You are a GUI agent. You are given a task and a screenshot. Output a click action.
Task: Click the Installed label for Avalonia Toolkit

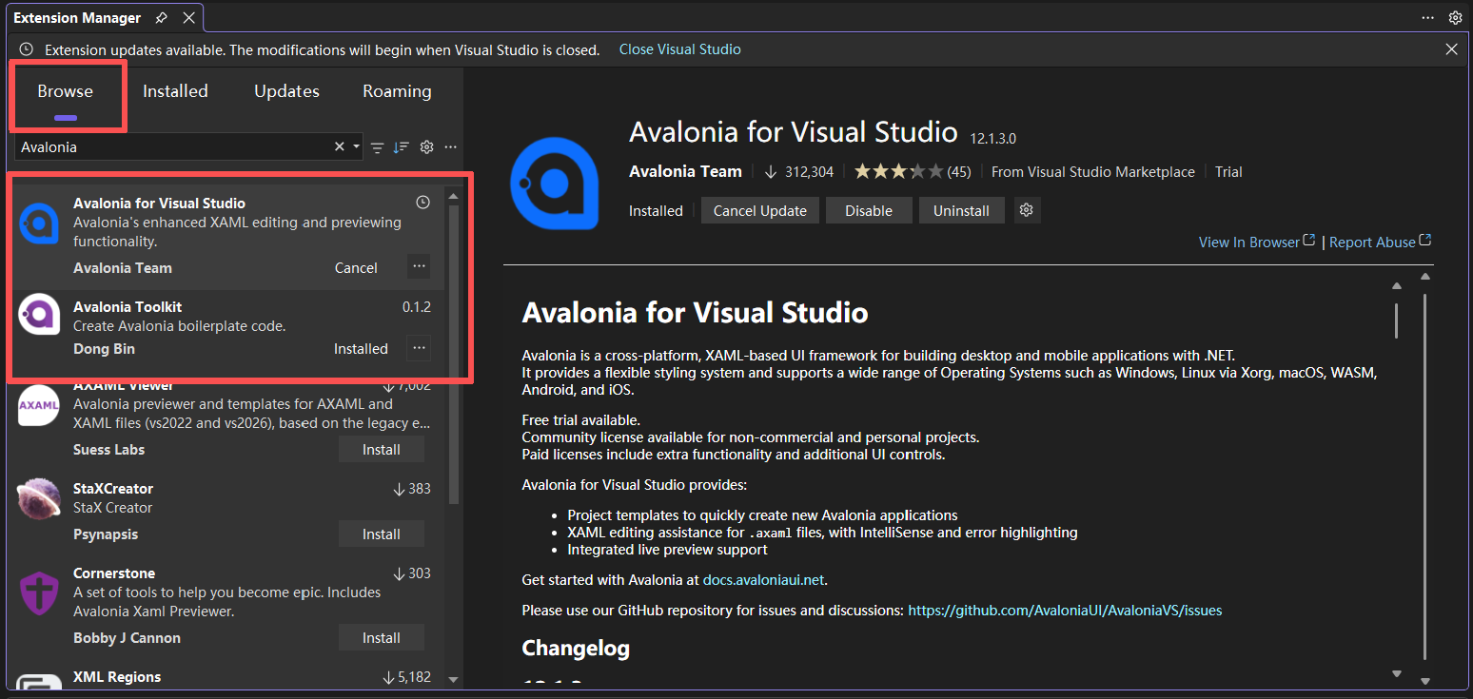click(361, 349)
